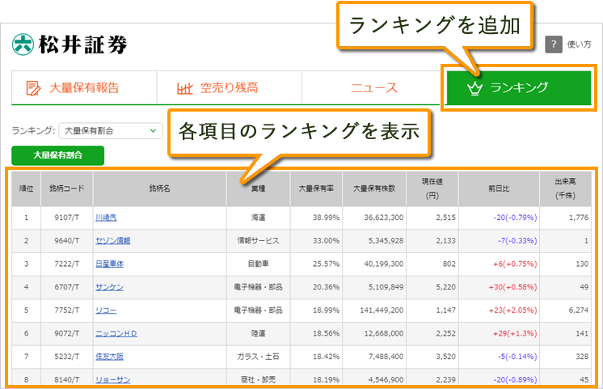Click the +6(+0.75%) change value
Image resolution: width=603 pixels, height=389 pixels.
point(515,264)
